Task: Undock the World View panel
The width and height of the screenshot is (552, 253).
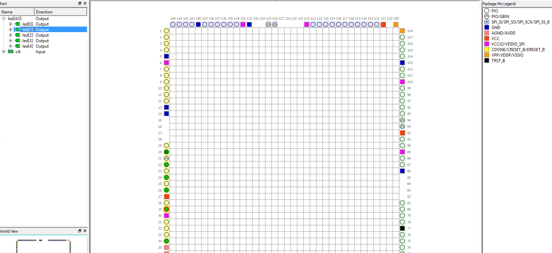Action: pyautogui.click(x=80, y=231)
